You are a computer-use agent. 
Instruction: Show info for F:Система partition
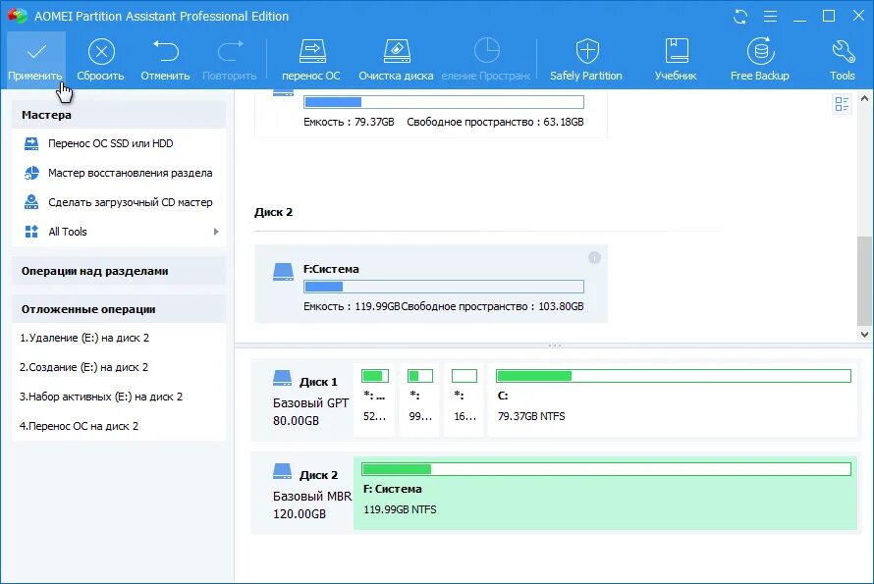[595, 257]
